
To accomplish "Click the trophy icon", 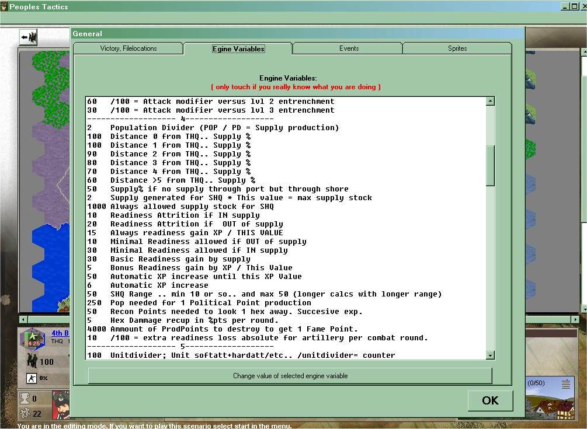I will (x=25, y=399).
